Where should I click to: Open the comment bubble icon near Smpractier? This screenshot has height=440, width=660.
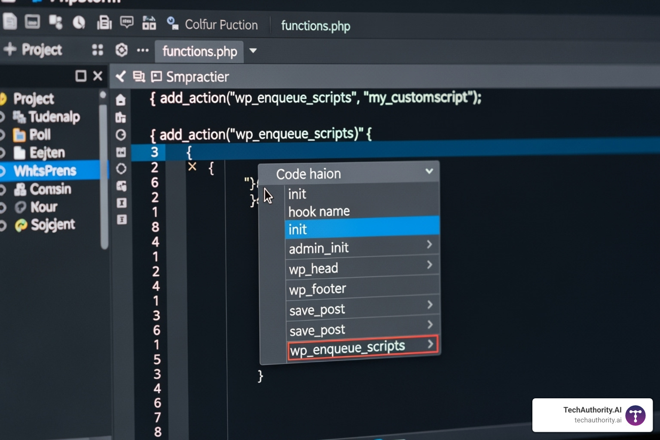coord(156,76)
